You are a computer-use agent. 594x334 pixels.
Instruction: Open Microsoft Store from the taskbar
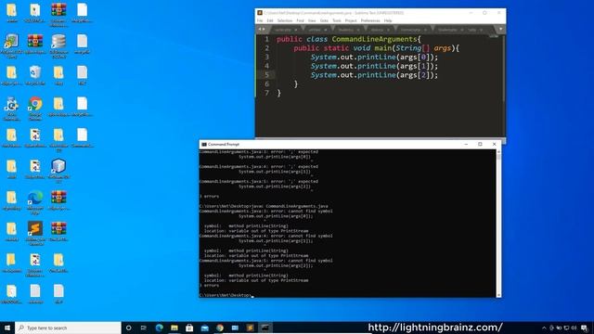(x=189, y=328)
